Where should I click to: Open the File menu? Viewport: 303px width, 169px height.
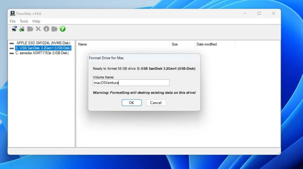point(12,21)
